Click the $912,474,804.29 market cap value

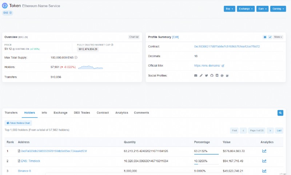coord(88,49)
